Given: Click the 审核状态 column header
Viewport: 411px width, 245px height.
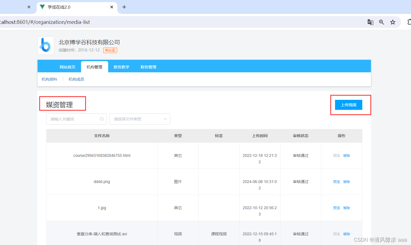Looking at the screenshot, I should pyautogui.click(x=301, y=136).
